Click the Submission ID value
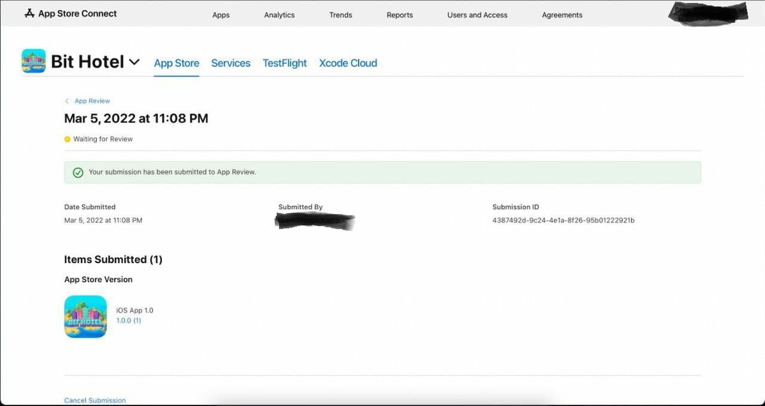This screenshot has width=765, height=406. coord(564,221)
